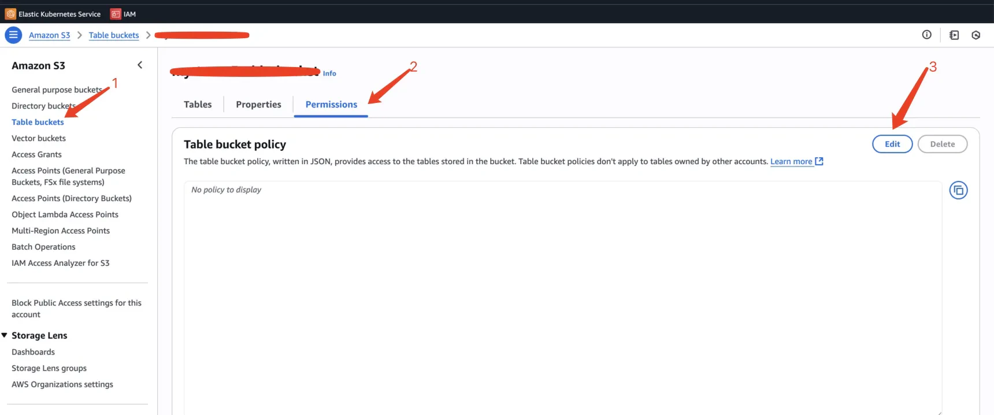Select the Permissions tab
The image size is (994, 415).
[331, 105]
